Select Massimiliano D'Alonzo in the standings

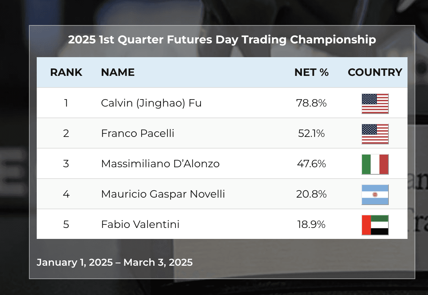[160, 164]
